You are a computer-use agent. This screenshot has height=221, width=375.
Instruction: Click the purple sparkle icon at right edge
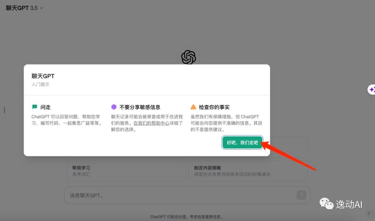[x=372, y=89]
